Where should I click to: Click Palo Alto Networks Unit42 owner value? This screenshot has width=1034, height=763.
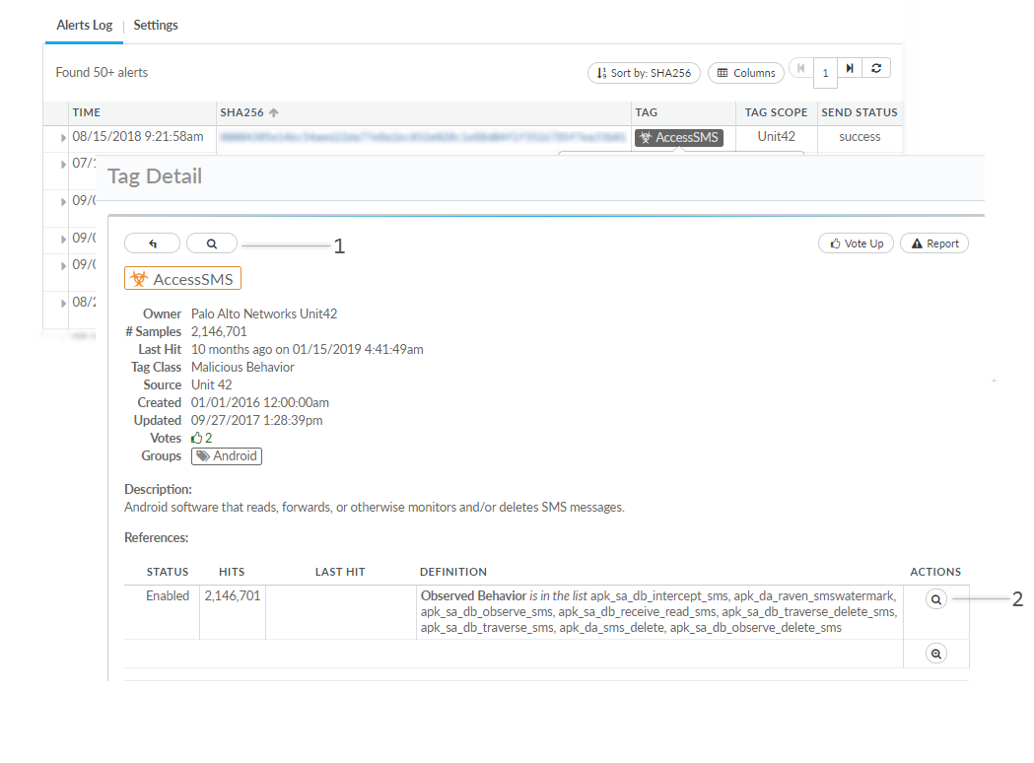tap(264, 313)
